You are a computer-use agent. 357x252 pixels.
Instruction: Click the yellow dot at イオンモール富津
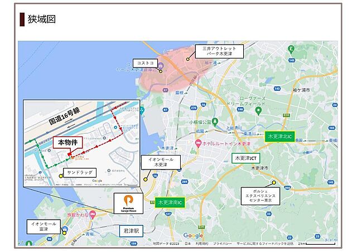(64, 232)
